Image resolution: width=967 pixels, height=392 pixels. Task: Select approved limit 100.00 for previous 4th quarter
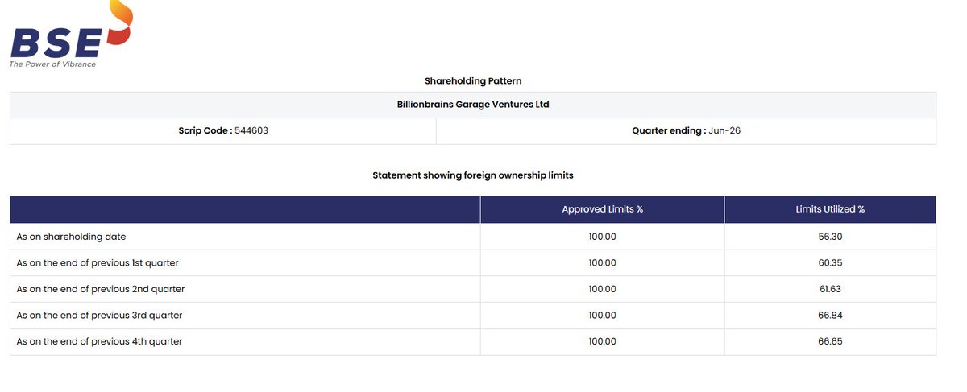602,341
